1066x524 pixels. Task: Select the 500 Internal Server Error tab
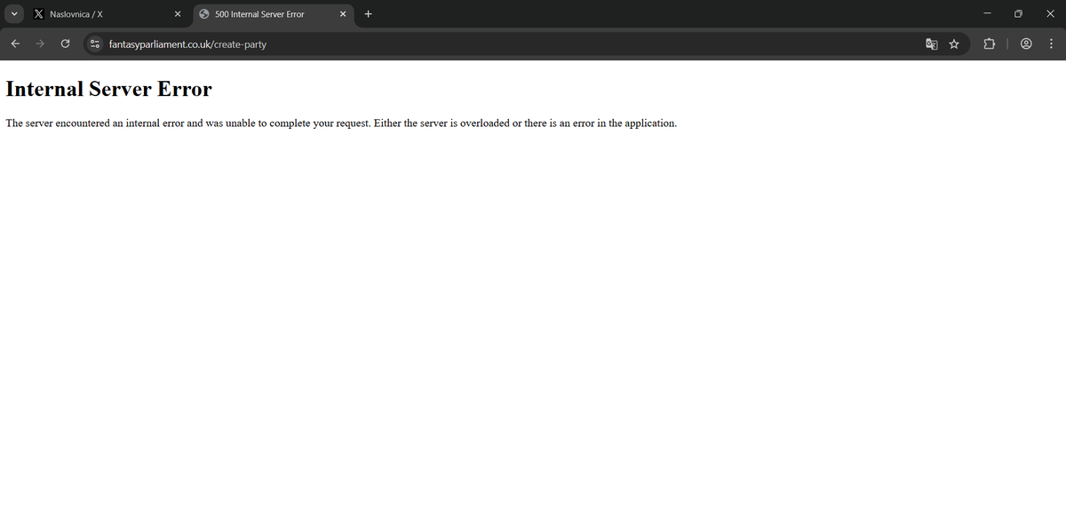click(x=274, y=14)
